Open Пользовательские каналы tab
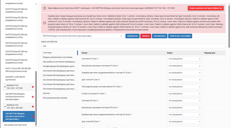 [60, 98]
